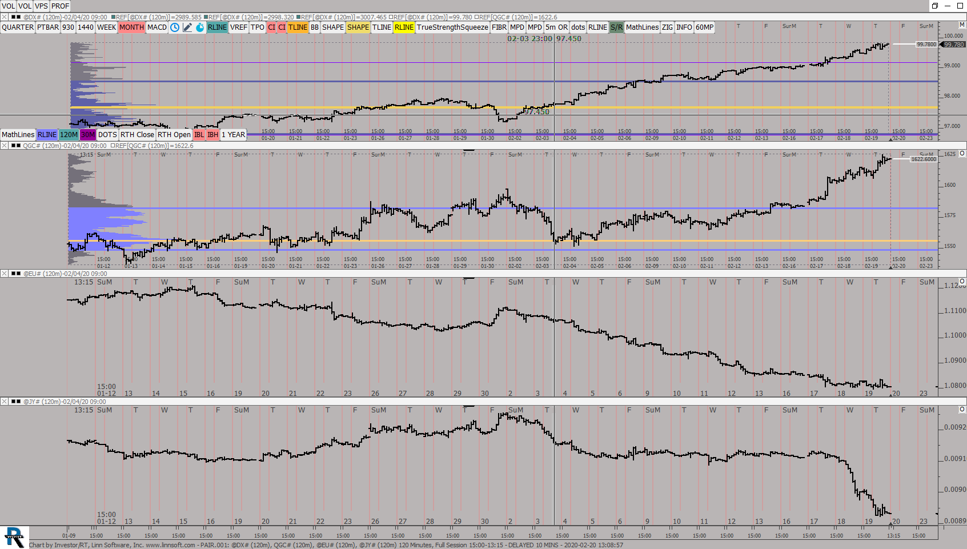This screenshot has height=549, width=967.
Task: Click the two-squares icon beside @DX# title
Action: (x=16, y=17)
